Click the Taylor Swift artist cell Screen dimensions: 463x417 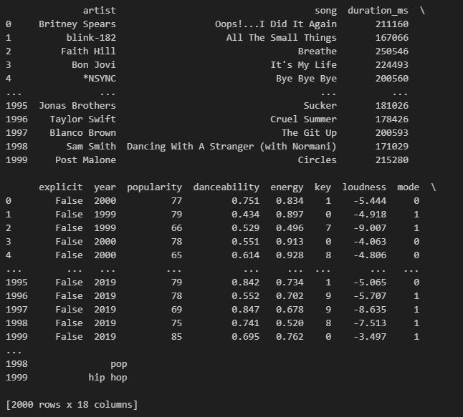[x=82, y=119]
